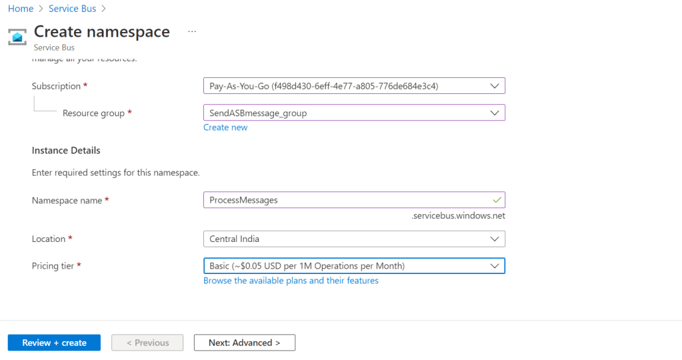
Task: Click the breadcrumb chevron after Service Bus
Action: (103, 9)
